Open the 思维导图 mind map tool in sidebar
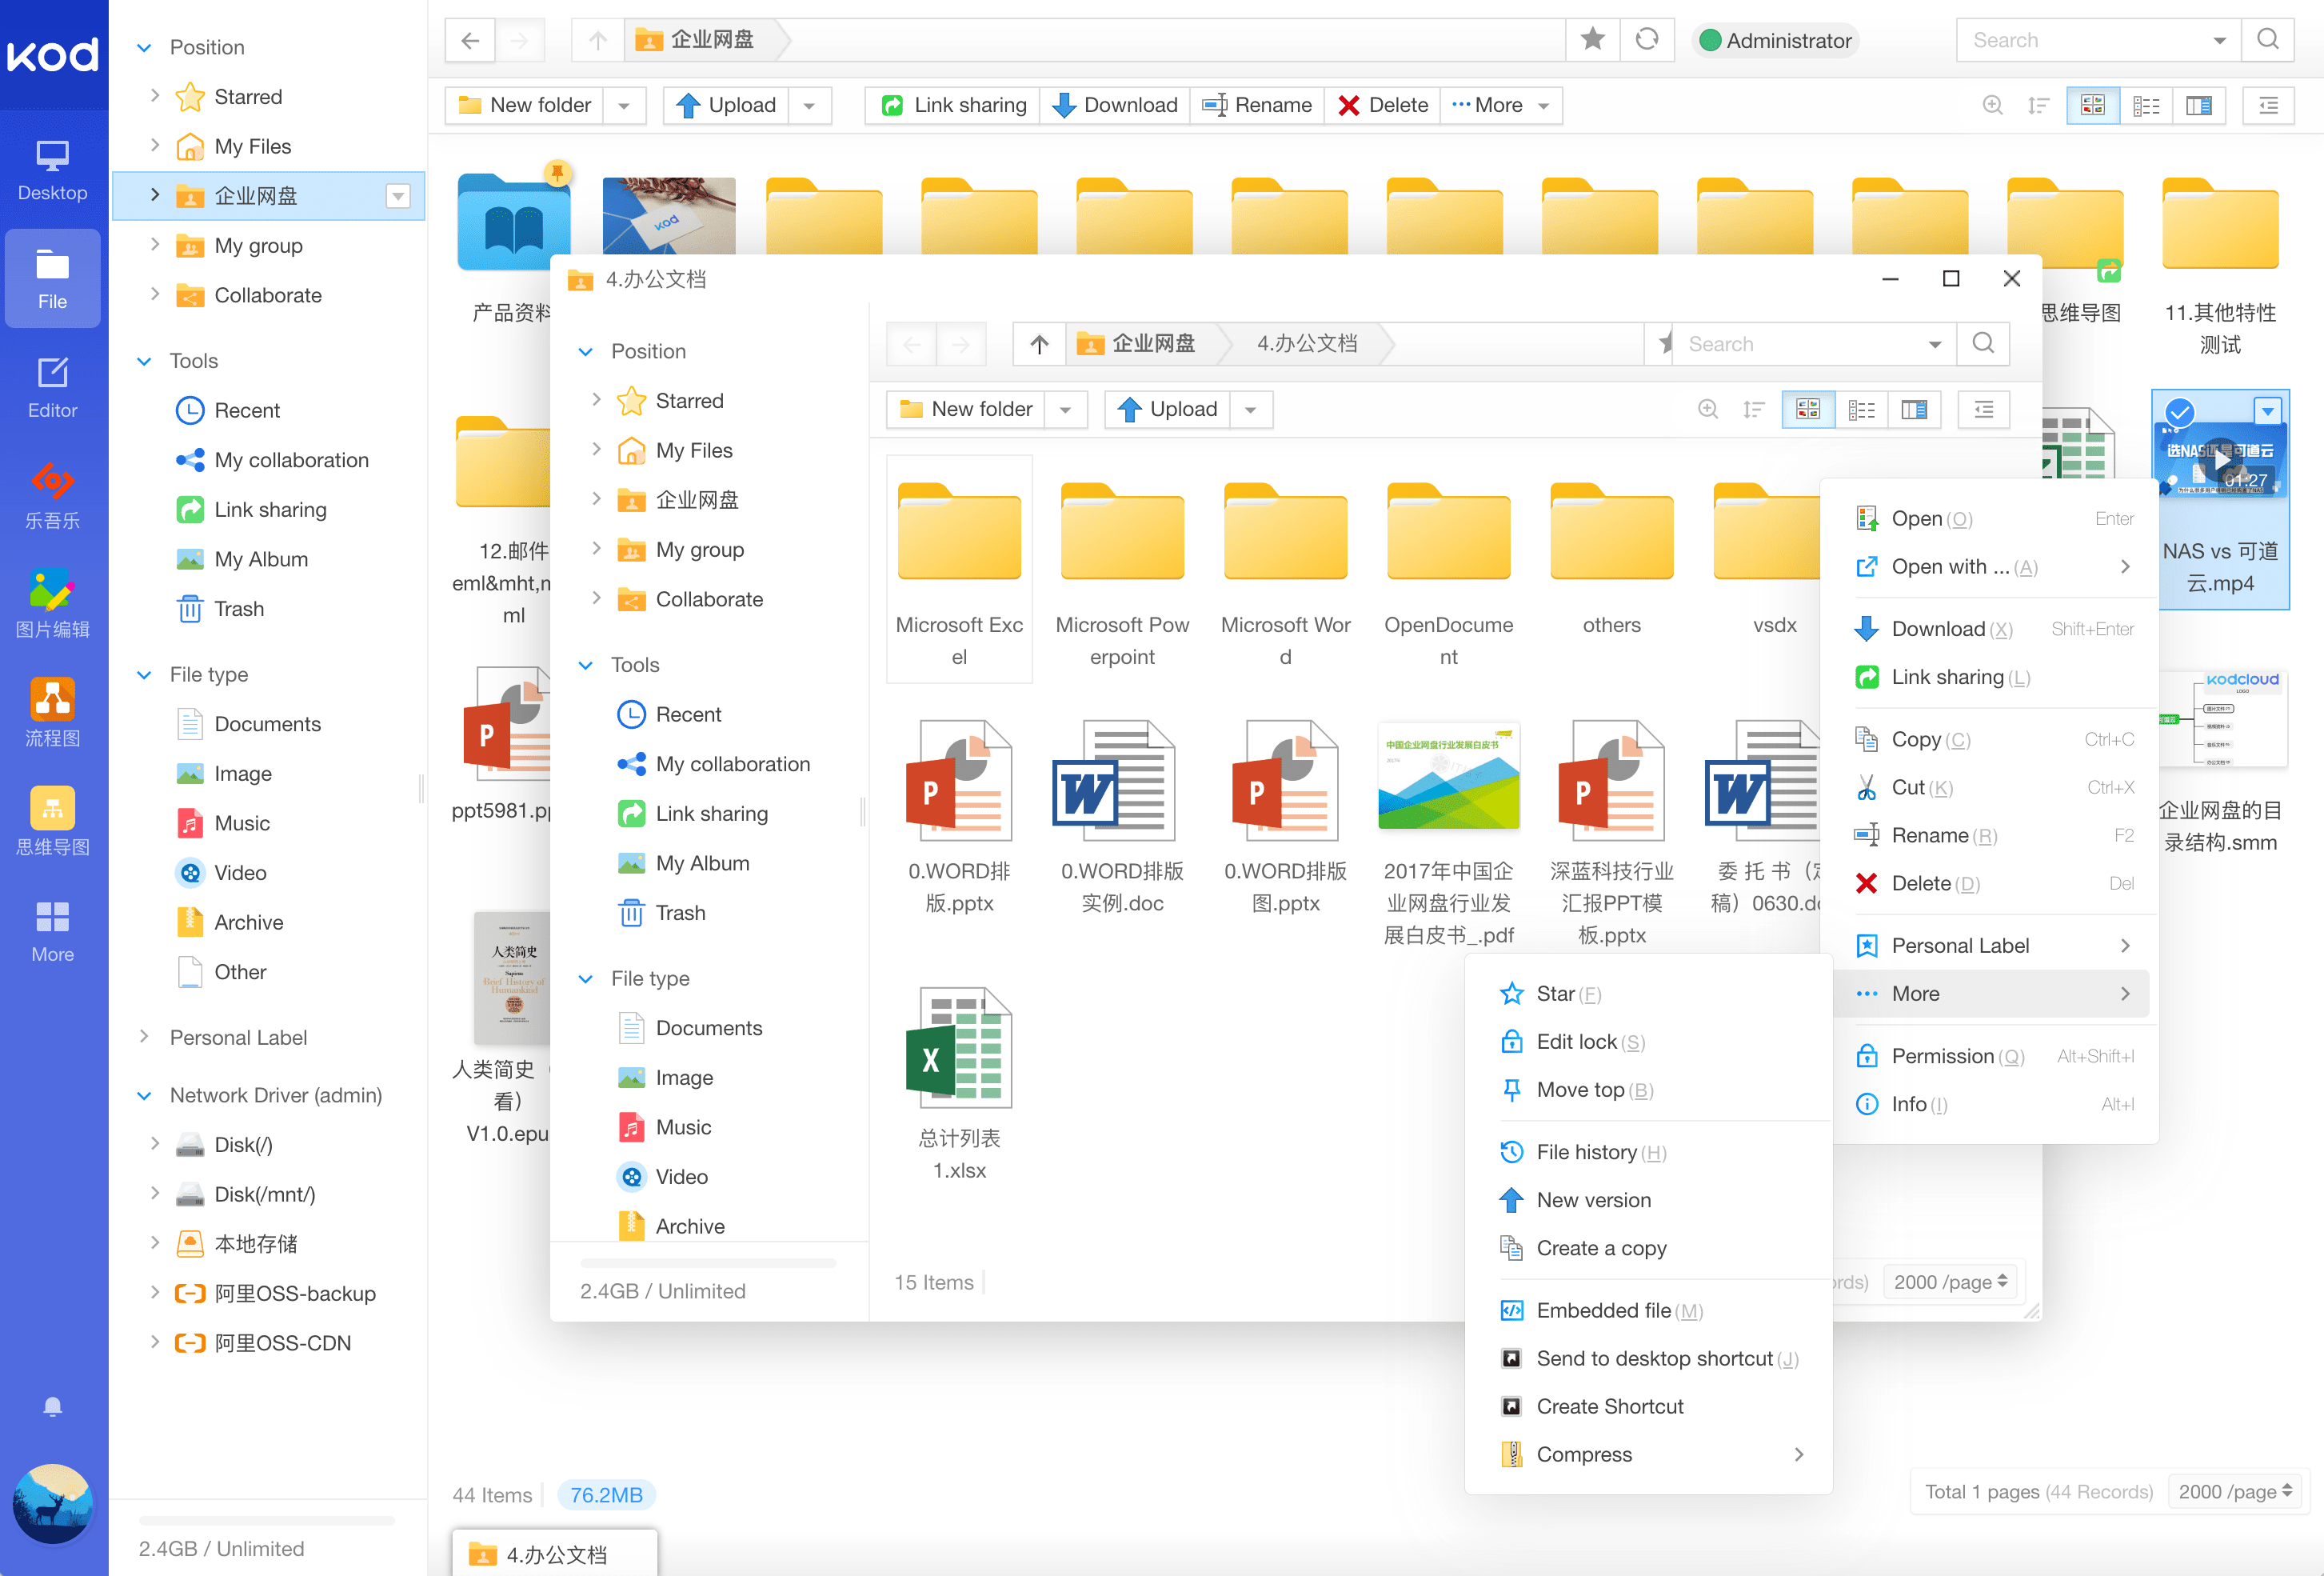The image size is (2324, 1576). [x=52, y=821]
